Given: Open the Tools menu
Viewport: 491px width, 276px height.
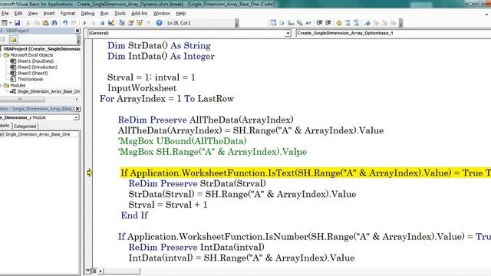Looking at the screenshot, I should click(x=120, y=14).
